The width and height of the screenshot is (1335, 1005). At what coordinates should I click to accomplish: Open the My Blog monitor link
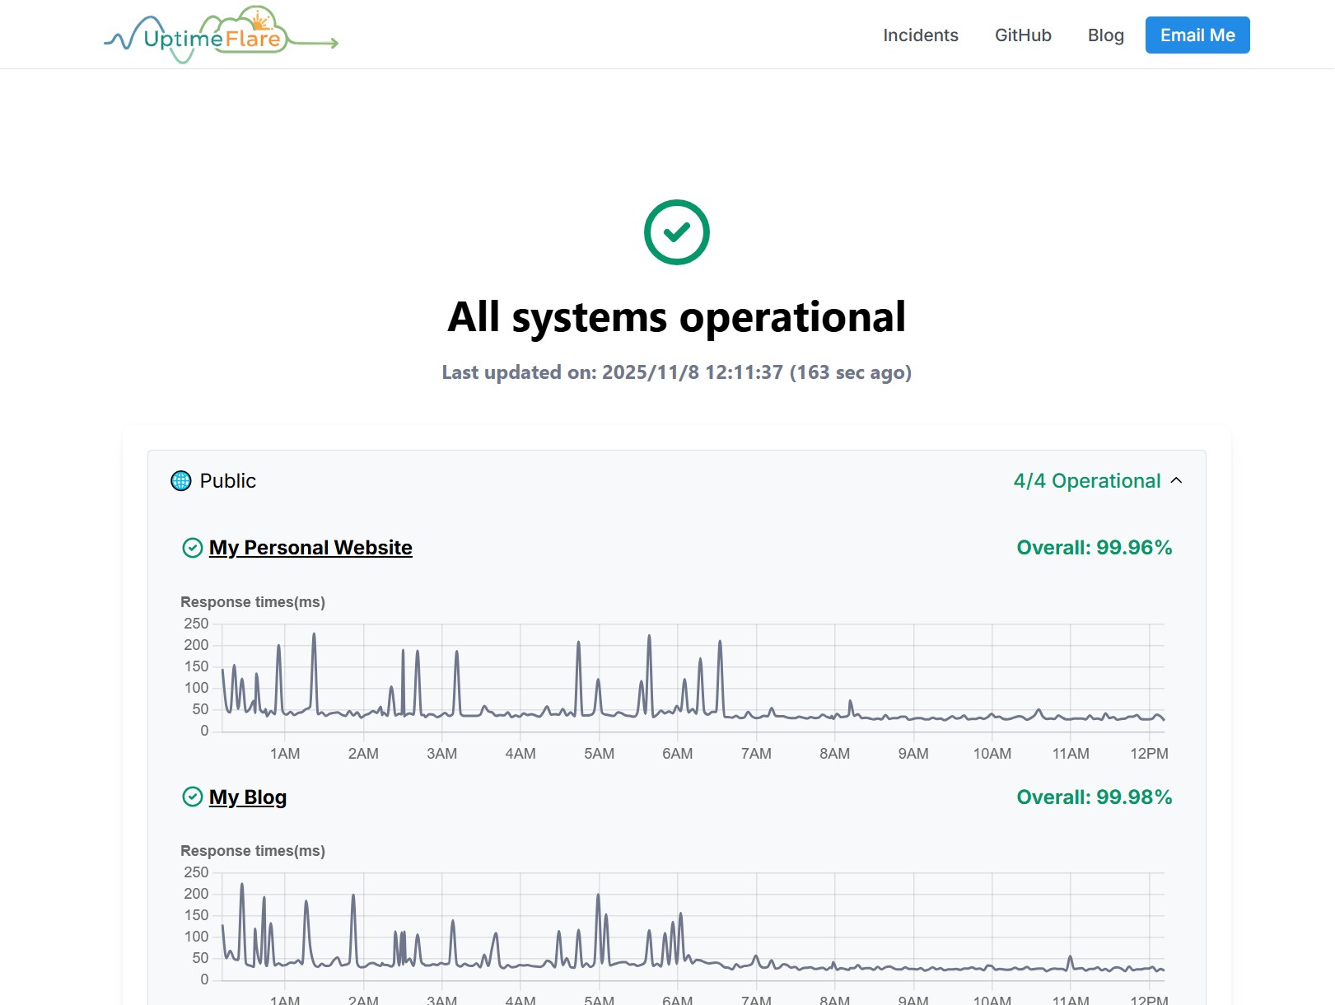248,797
